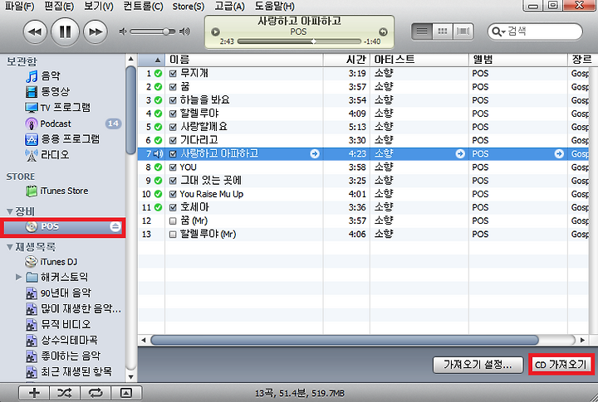Switch to list view
Image resolution: width=598 pixels, height=402 pixels.
point(422,31)
